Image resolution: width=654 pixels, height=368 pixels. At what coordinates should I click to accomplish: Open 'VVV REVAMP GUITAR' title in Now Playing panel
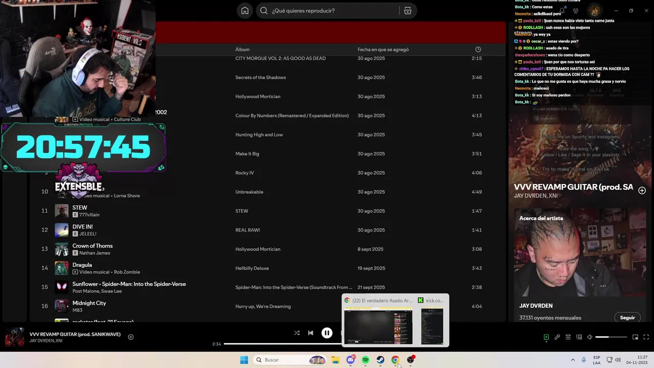click(x=573, y=187)
